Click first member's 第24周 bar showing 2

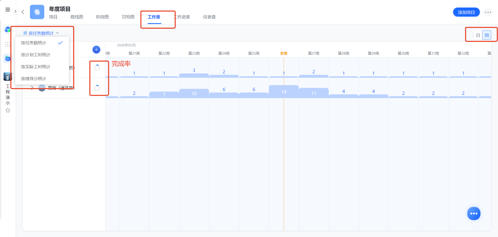[x=224, y=76]
